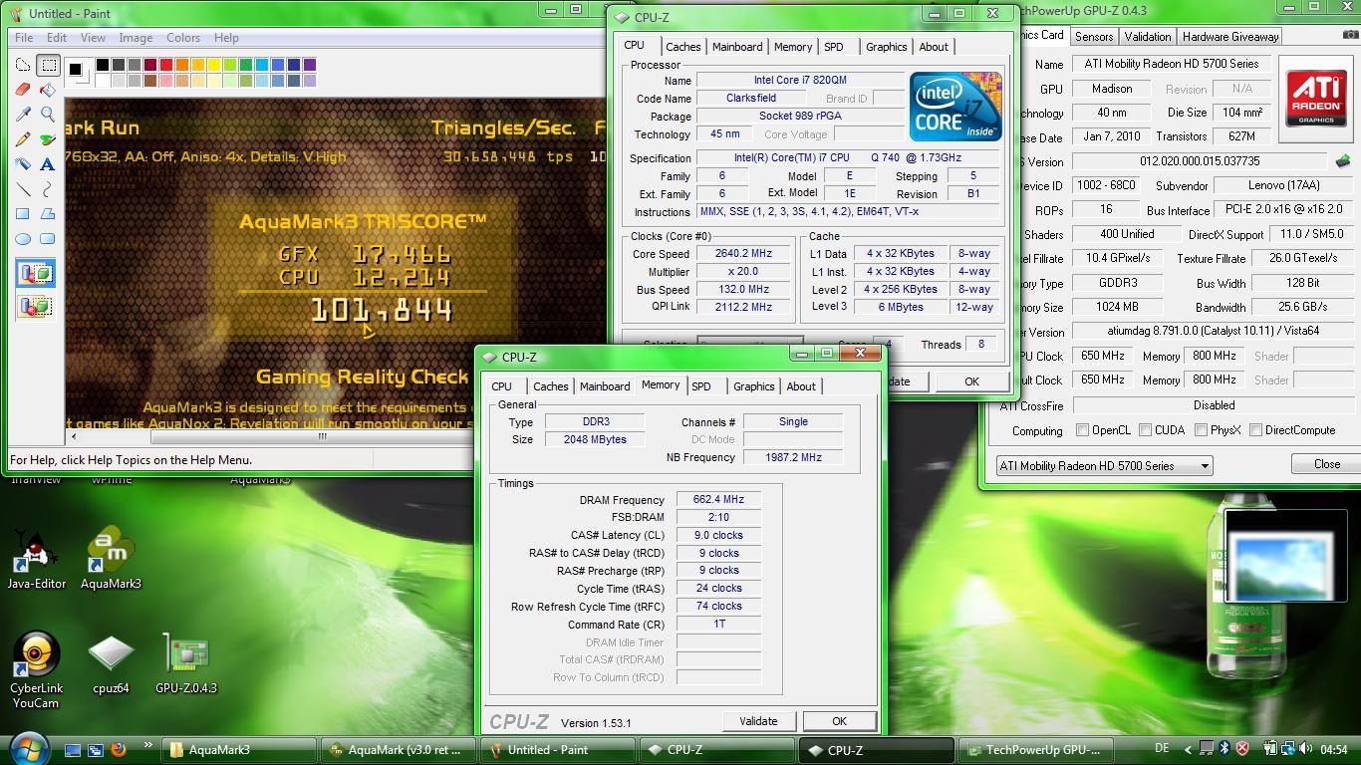Pick the Airbrush spray tool
Screen dimensions: 1361x765
(x=23, y=164)
